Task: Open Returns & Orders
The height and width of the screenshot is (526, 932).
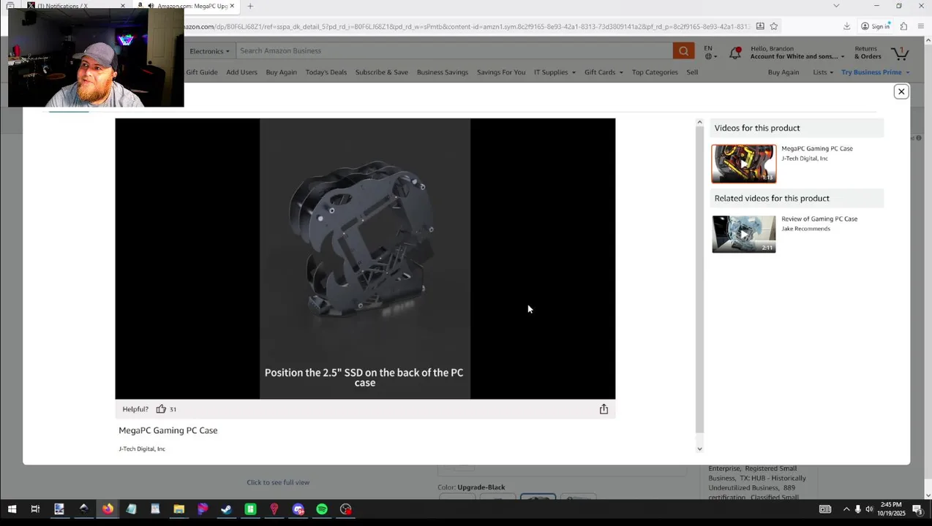Action: [x=868, y=53]
